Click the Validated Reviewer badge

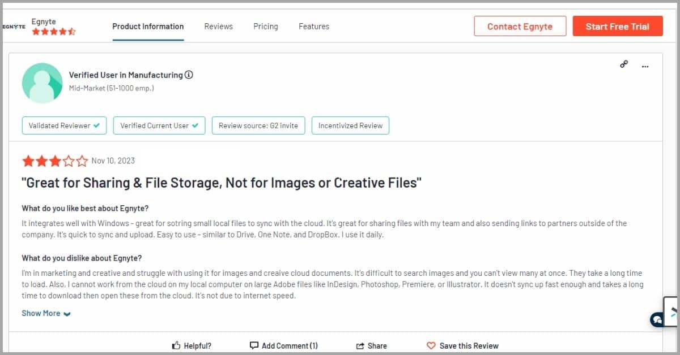point(65,125)
